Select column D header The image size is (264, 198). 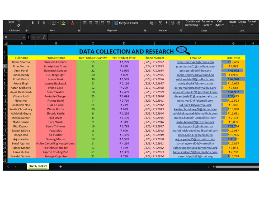tap(124, 44)
